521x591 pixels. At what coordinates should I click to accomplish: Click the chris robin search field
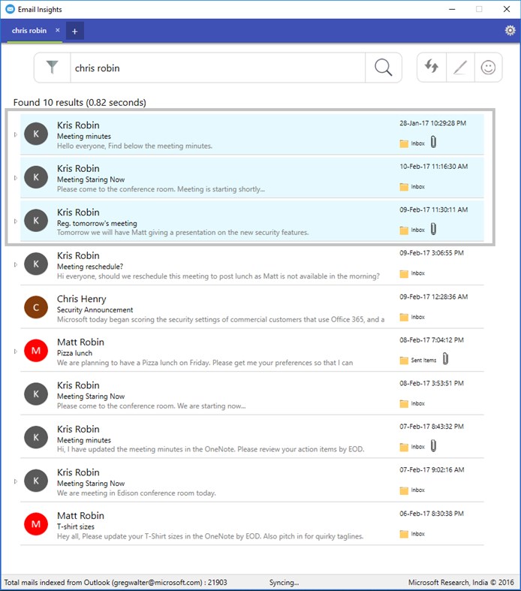click(218, 68)
